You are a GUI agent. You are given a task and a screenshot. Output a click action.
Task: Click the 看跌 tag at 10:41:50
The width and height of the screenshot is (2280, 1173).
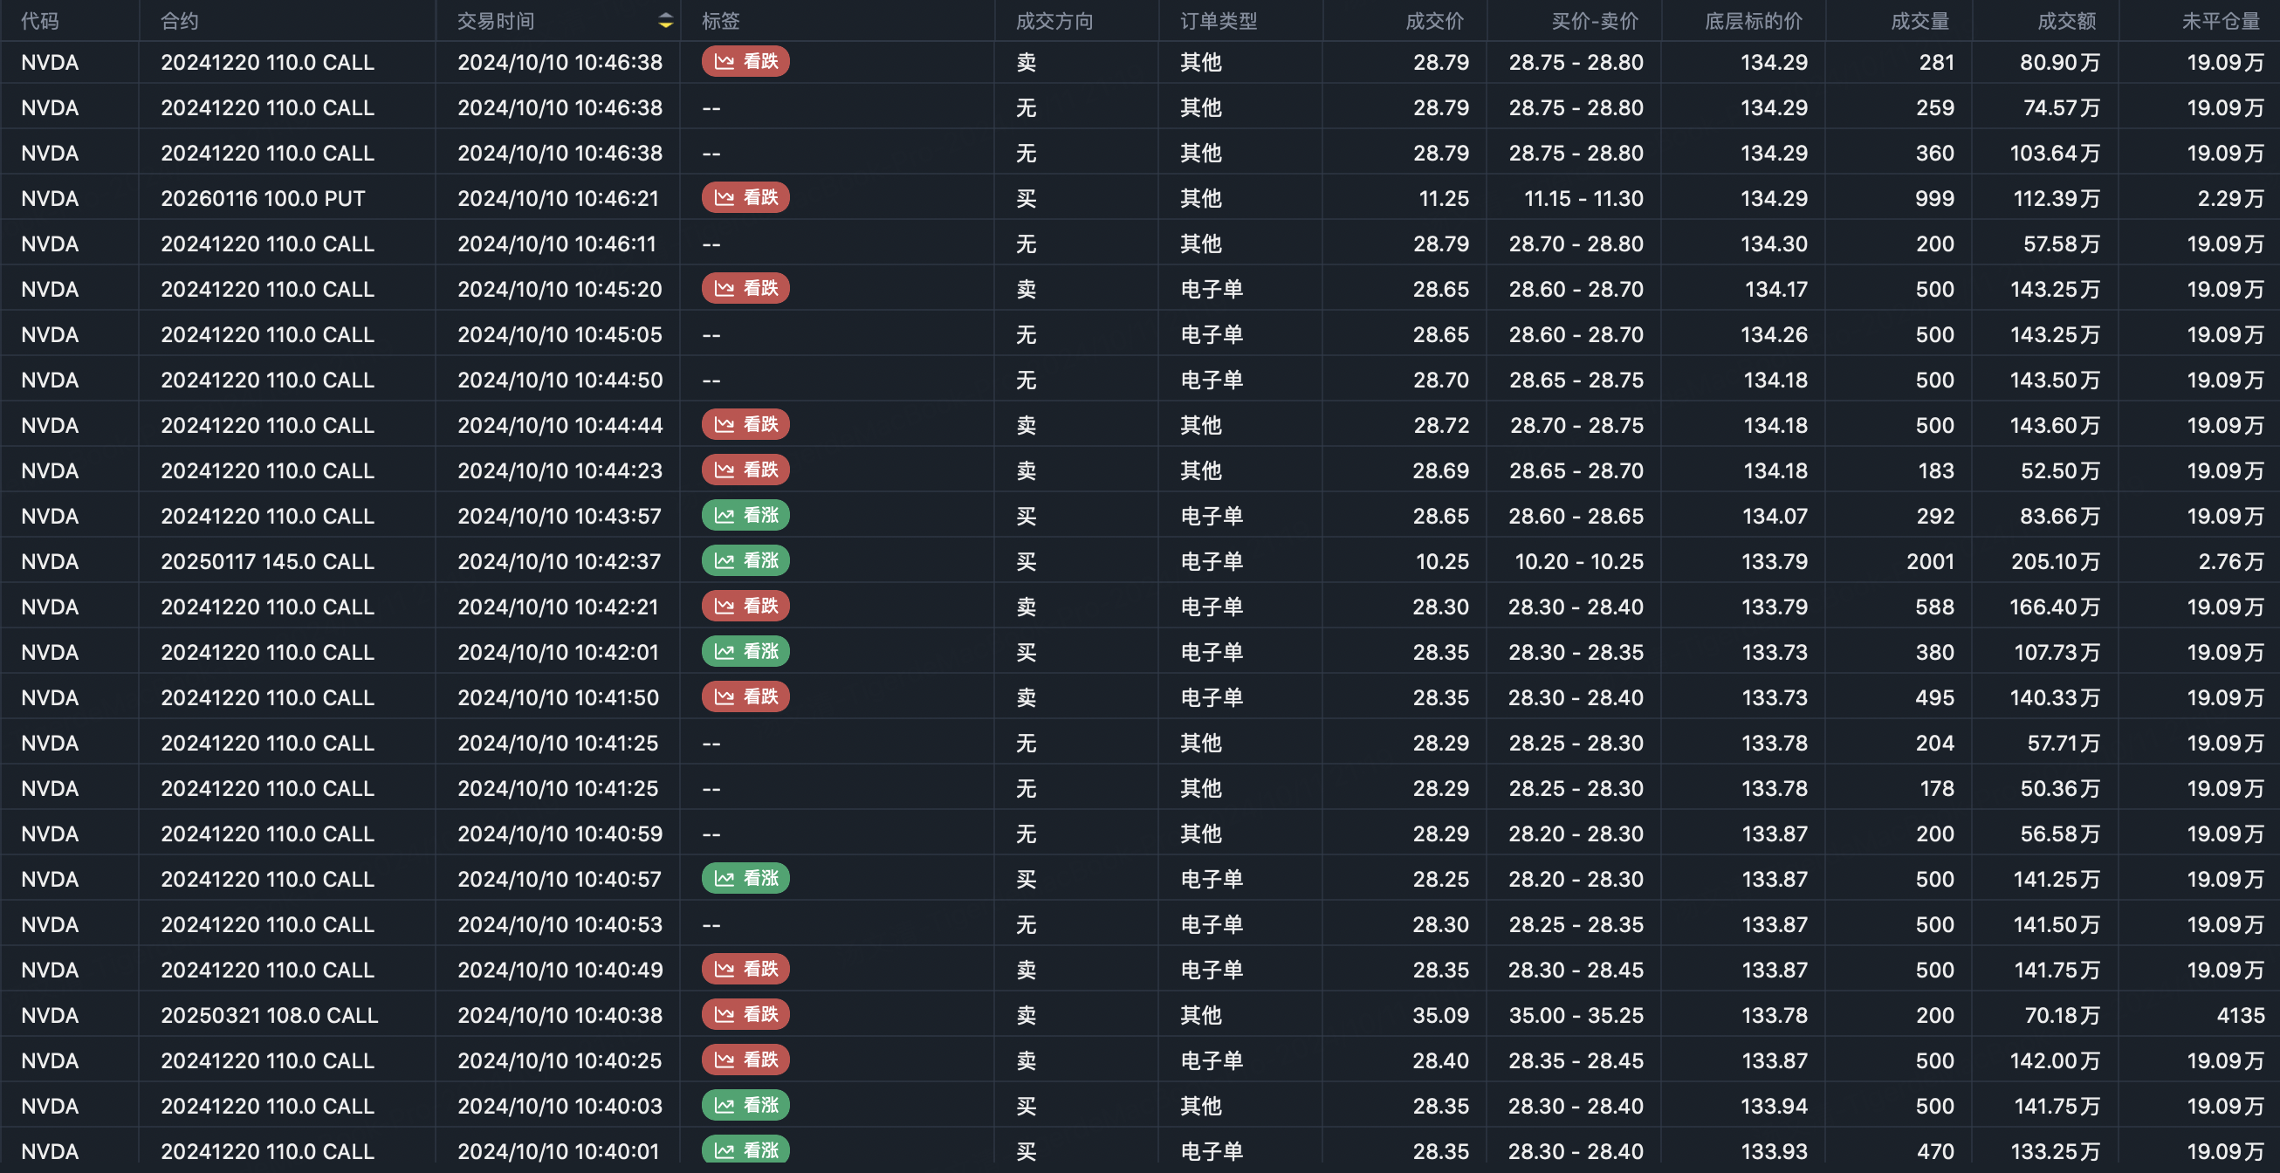coord(745,697)
